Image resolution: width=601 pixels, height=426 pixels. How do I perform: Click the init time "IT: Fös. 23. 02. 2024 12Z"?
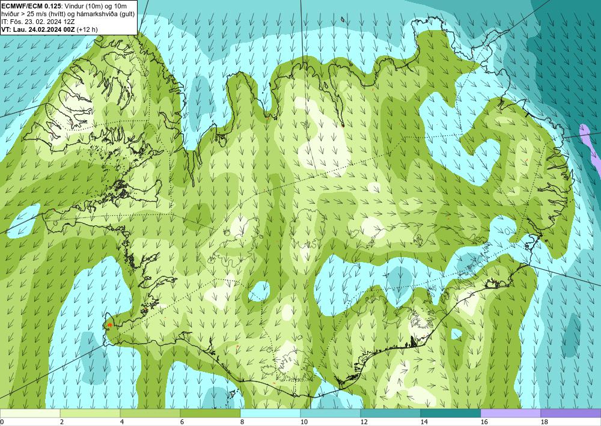coord(37,22)
